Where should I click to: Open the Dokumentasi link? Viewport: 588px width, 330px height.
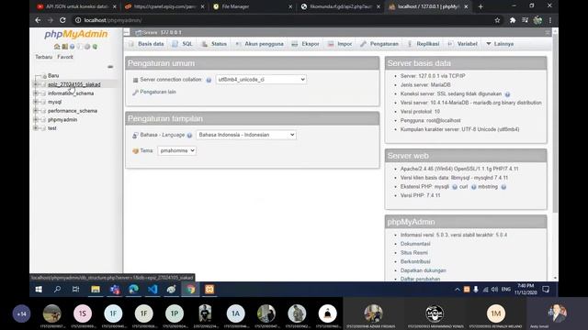pyautogui.click(x=415, y=244)
